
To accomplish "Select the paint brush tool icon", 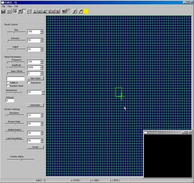I will (74, 11).
